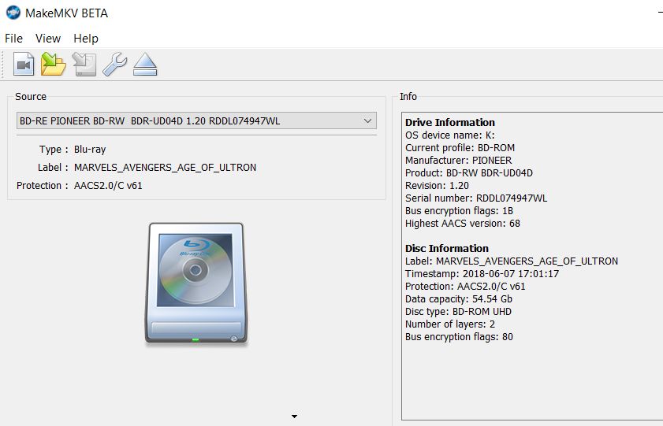Click the small black down arrow at the bottom

pyautogui.click(x=294, y=417)
